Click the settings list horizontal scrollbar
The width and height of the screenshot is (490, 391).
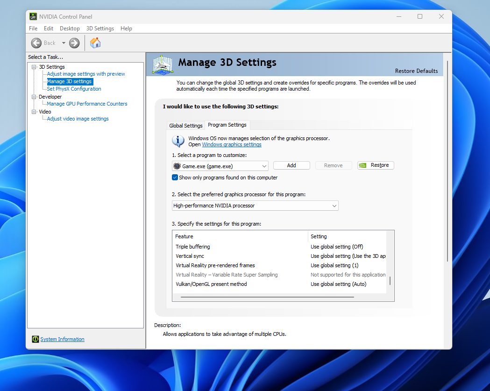[267, 297]
